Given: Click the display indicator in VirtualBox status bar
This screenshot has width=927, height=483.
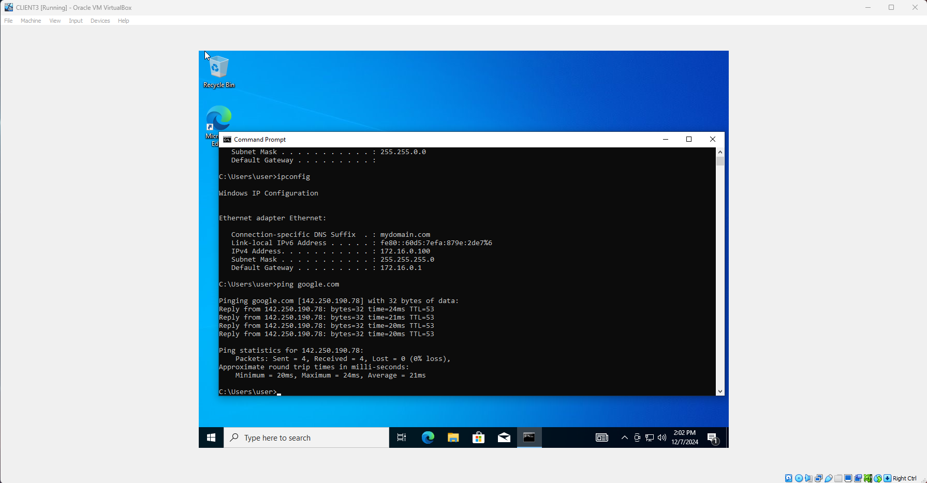Looking at the screenshot, I should pos(848,478).
